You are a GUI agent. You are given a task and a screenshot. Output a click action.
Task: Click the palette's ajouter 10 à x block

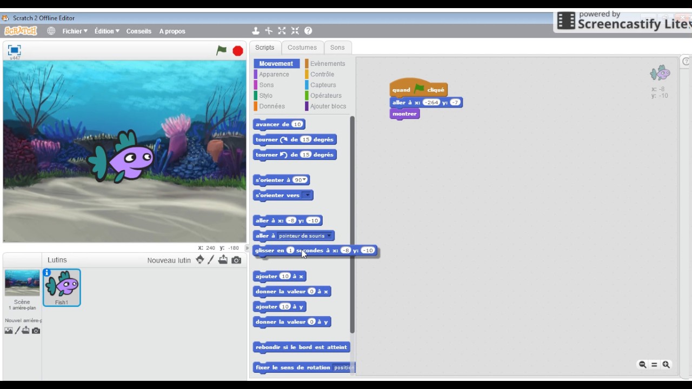279,276
